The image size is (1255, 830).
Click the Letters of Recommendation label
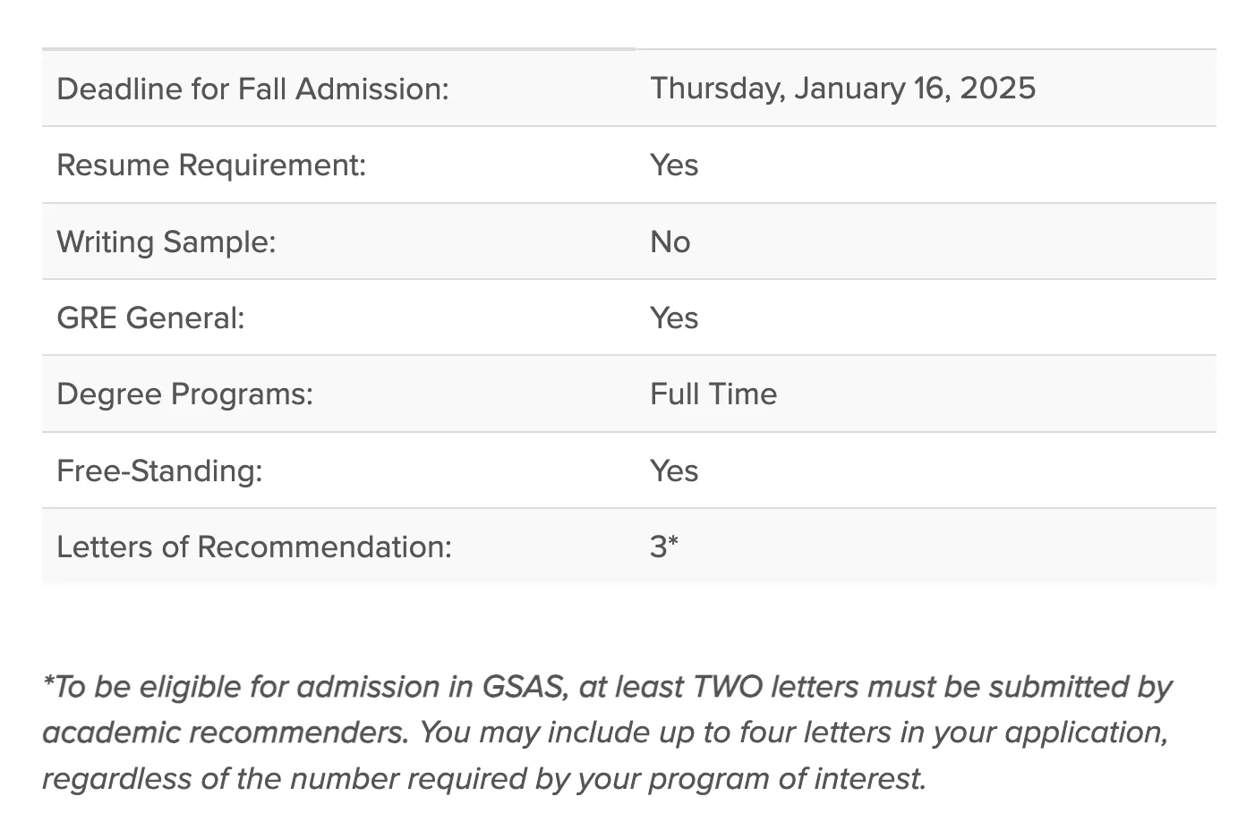(254, 546)
